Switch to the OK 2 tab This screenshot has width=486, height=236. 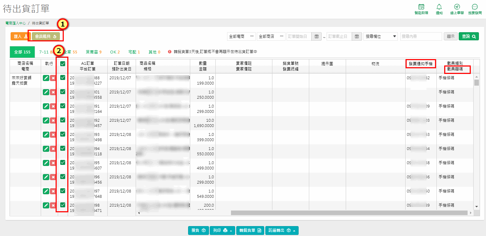pyautogui.click(x=115, y=52)
